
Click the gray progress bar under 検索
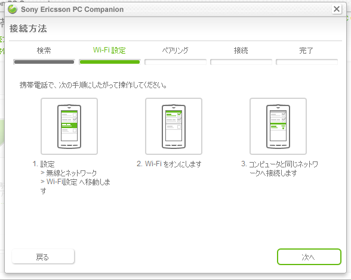click(x=44, y=62)
